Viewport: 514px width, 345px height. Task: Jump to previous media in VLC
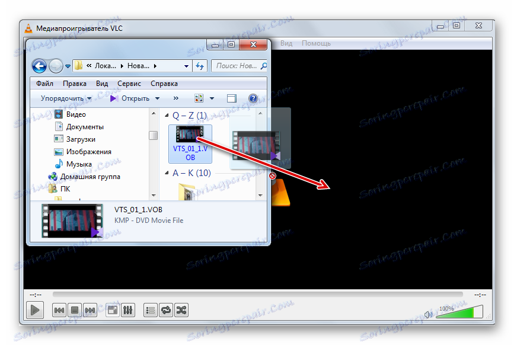pos(59,310)
